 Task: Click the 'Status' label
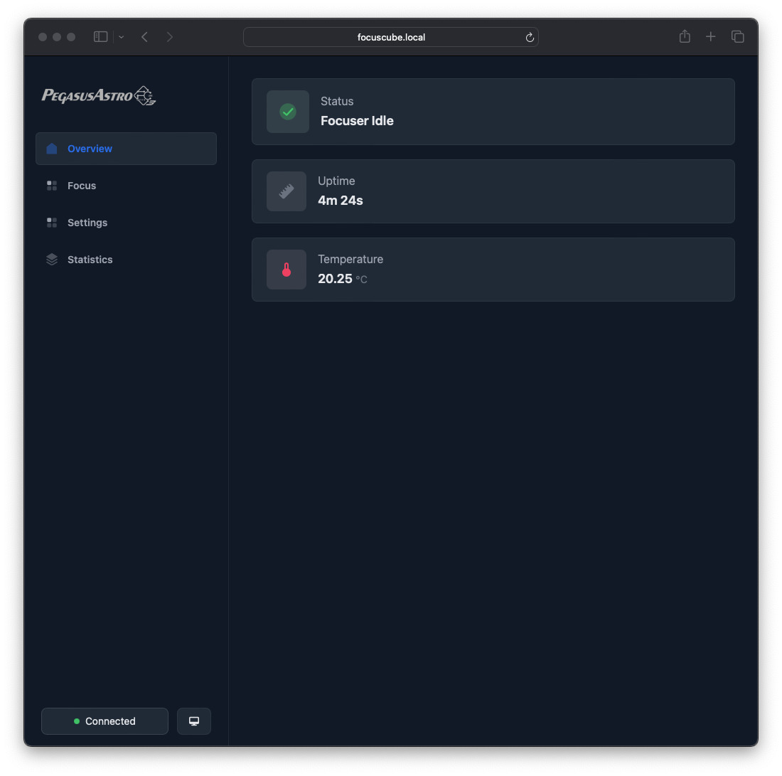(337, 101)
